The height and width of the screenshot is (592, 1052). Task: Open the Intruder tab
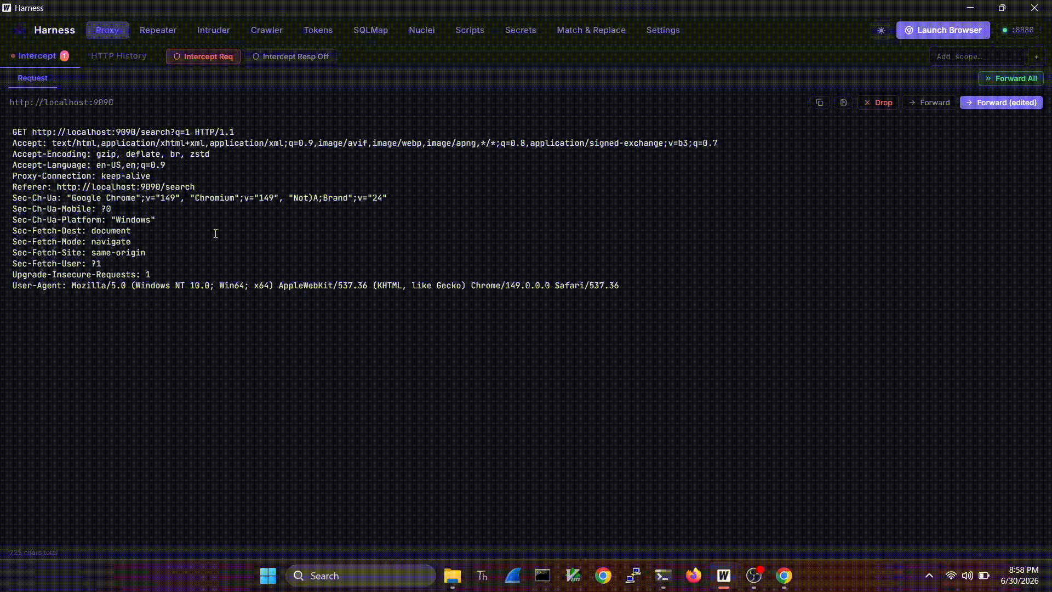214,30
